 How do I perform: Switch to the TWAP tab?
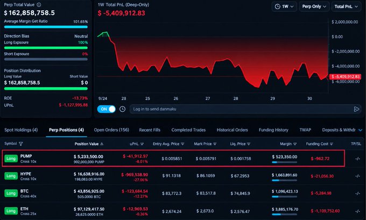(x=305, y=130)
